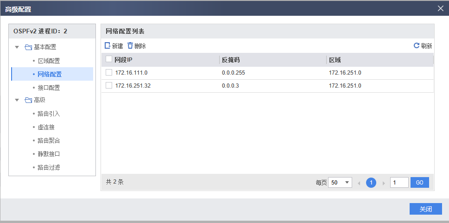This screenshot has height=223, width=449.
Task: Go to previous page arrow
Action: (x=359, y=183)
